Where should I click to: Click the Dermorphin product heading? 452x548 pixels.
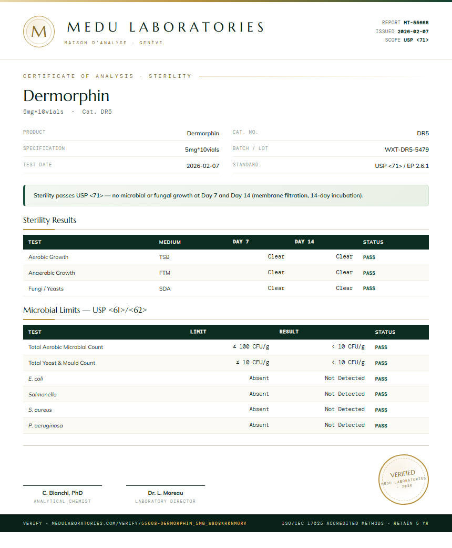pyautogui.click(x=66, y=96)
